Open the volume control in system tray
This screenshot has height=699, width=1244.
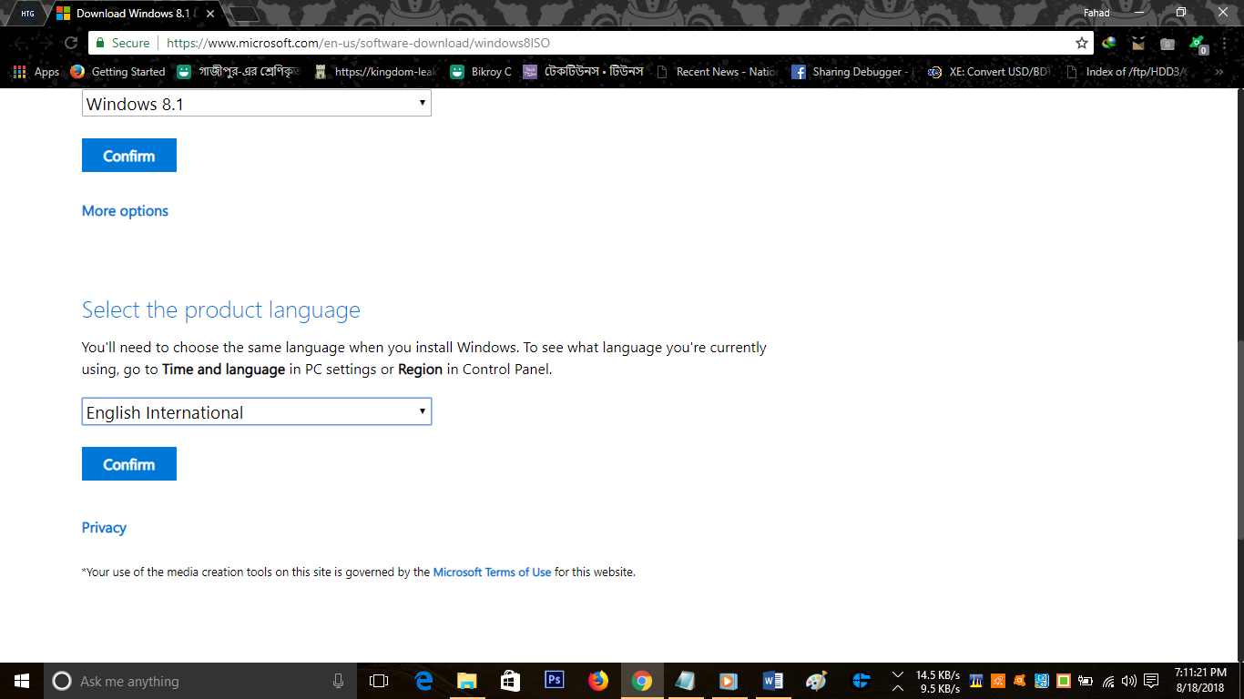[x=1129, y=681]
